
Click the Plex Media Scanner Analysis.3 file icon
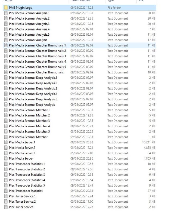[x=6, y=24]
